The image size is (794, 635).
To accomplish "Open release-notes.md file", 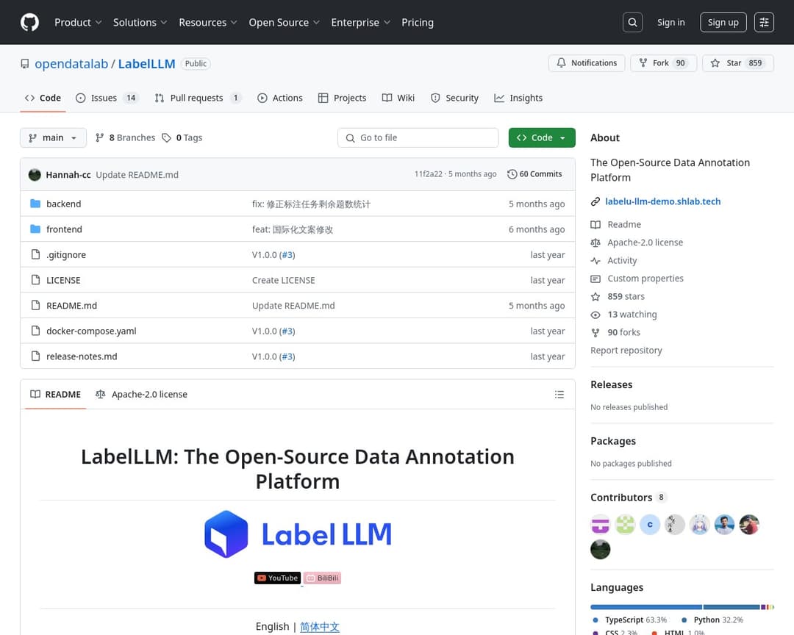I will point(82,356).
